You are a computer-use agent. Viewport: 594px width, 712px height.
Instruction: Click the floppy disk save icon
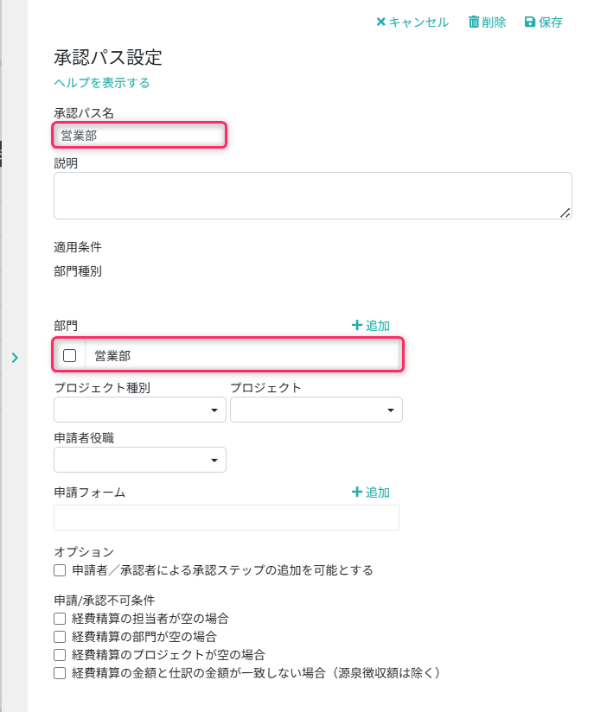530,22
